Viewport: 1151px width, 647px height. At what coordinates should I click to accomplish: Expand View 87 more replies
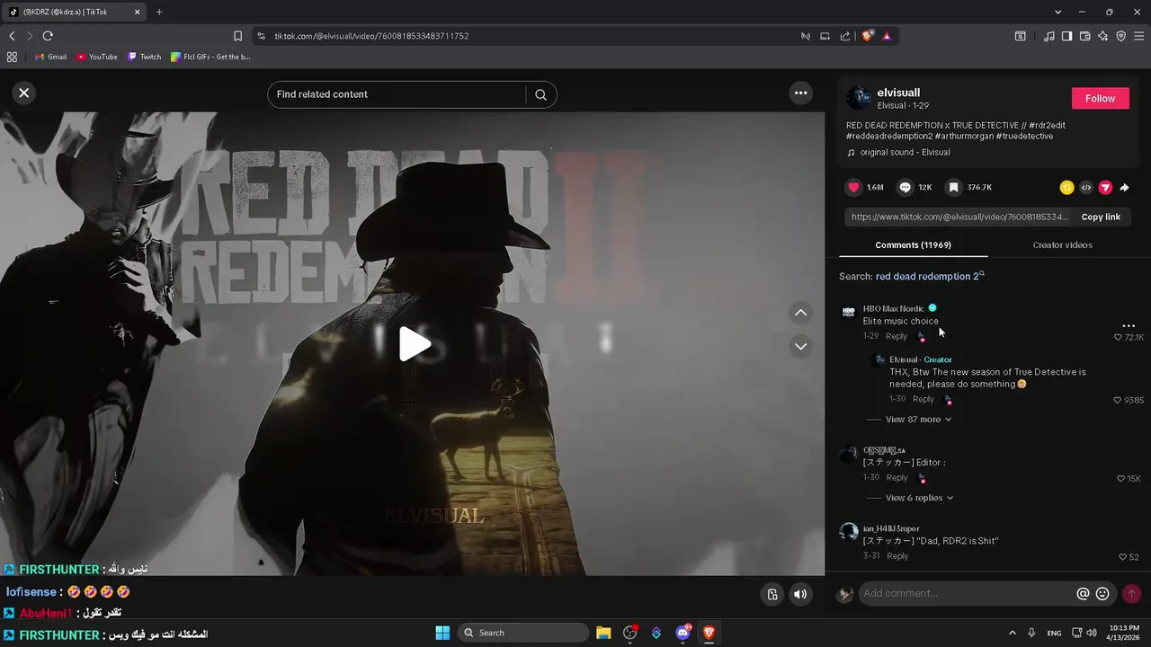coord(918,420)
